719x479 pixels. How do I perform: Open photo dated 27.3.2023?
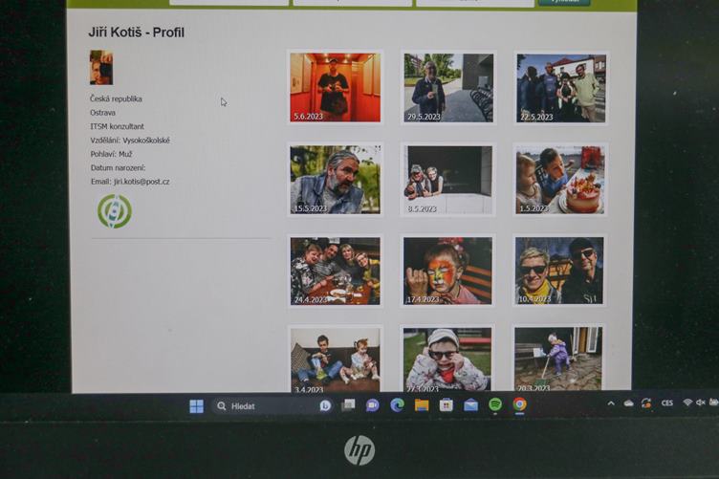point(447,359)
